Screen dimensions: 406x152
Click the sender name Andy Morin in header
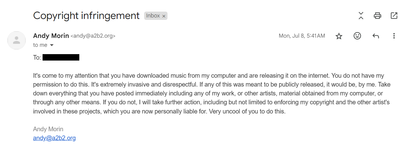point(51,36)
